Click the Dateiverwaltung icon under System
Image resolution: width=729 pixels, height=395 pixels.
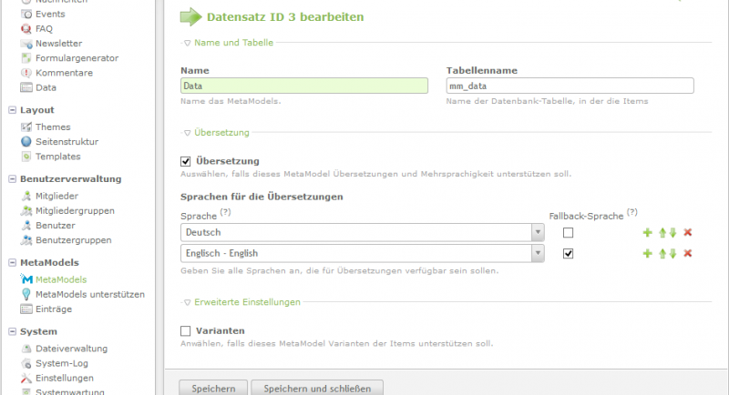pyautogui.click(x=26, y=349)
